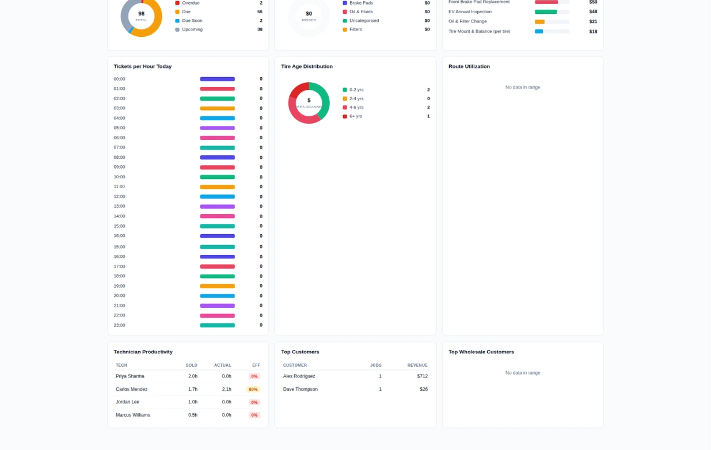Click Marcus Williams' 0% efficiency badge
The image size is (711, 450).
(254, 415)
